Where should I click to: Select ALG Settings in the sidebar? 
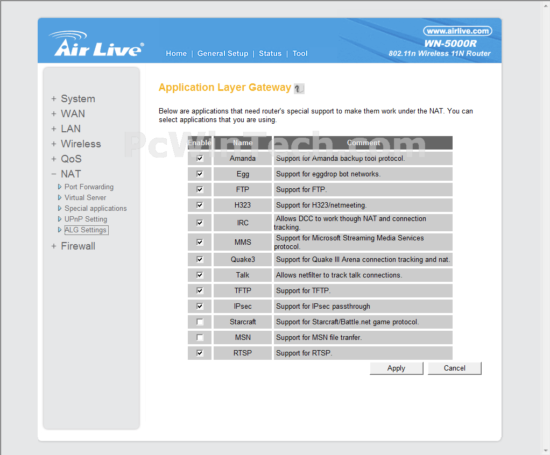coord(86,230)
